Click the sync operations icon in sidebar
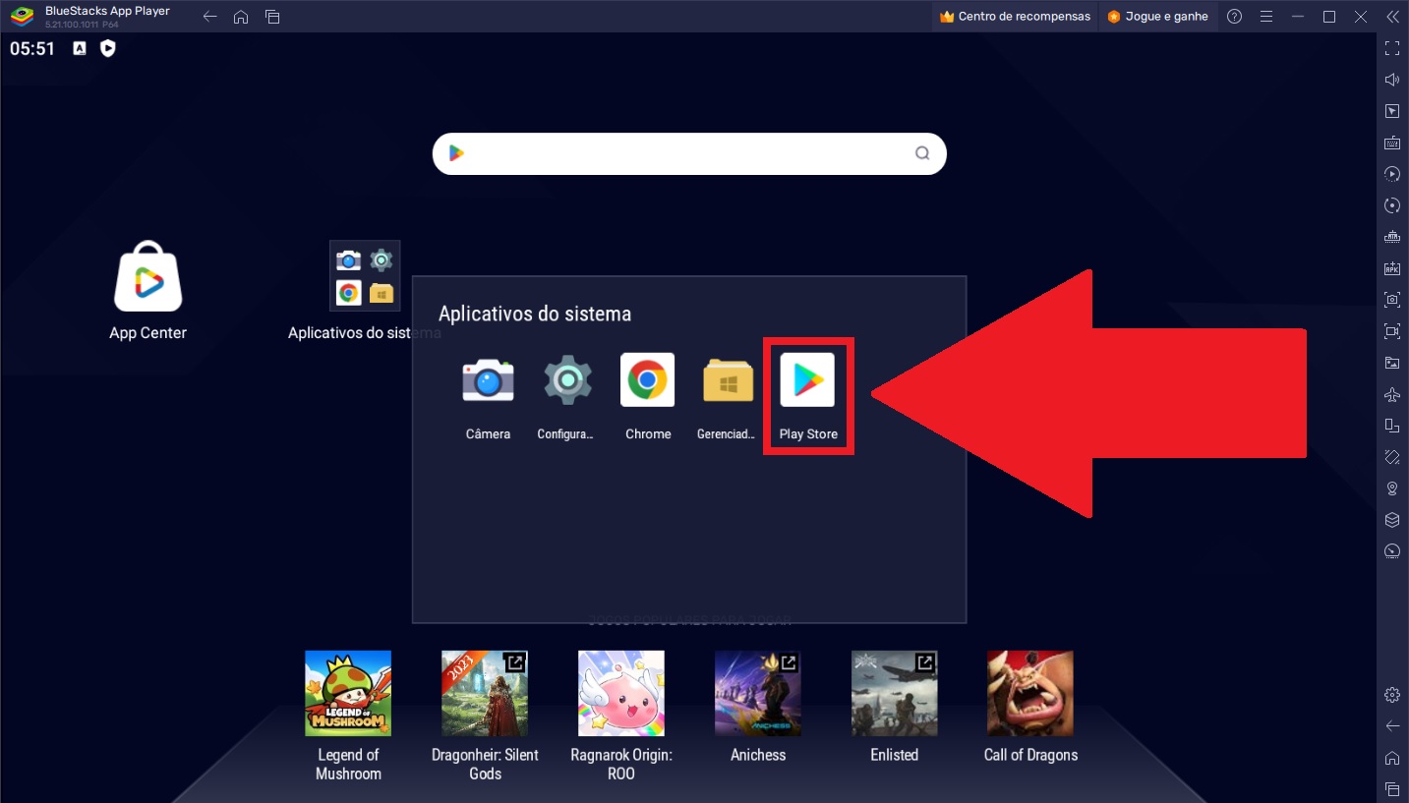Image resolution: width=1409 pixels, height=803 pixels. click(1391, 204)
